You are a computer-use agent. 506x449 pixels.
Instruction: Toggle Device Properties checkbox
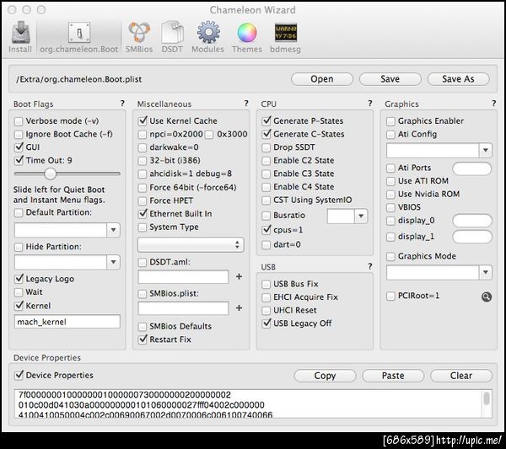pos(19,375)
